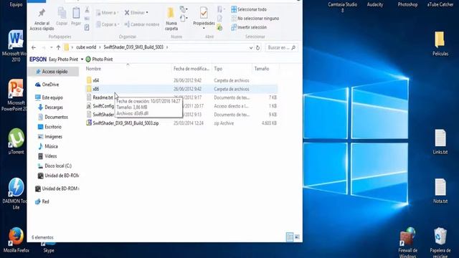
Task: Click the Eliminar button
Action: point(136,13)
